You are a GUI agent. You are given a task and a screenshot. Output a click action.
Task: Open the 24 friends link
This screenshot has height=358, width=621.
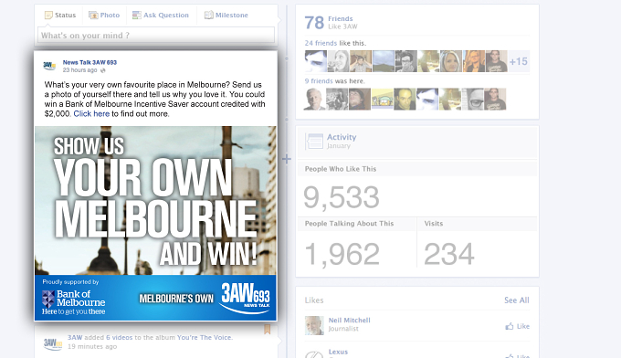coord(321,43)
